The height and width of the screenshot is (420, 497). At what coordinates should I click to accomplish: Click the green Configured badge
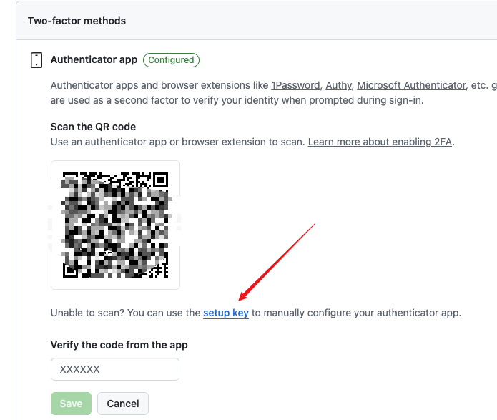click(x=171, y=60)
